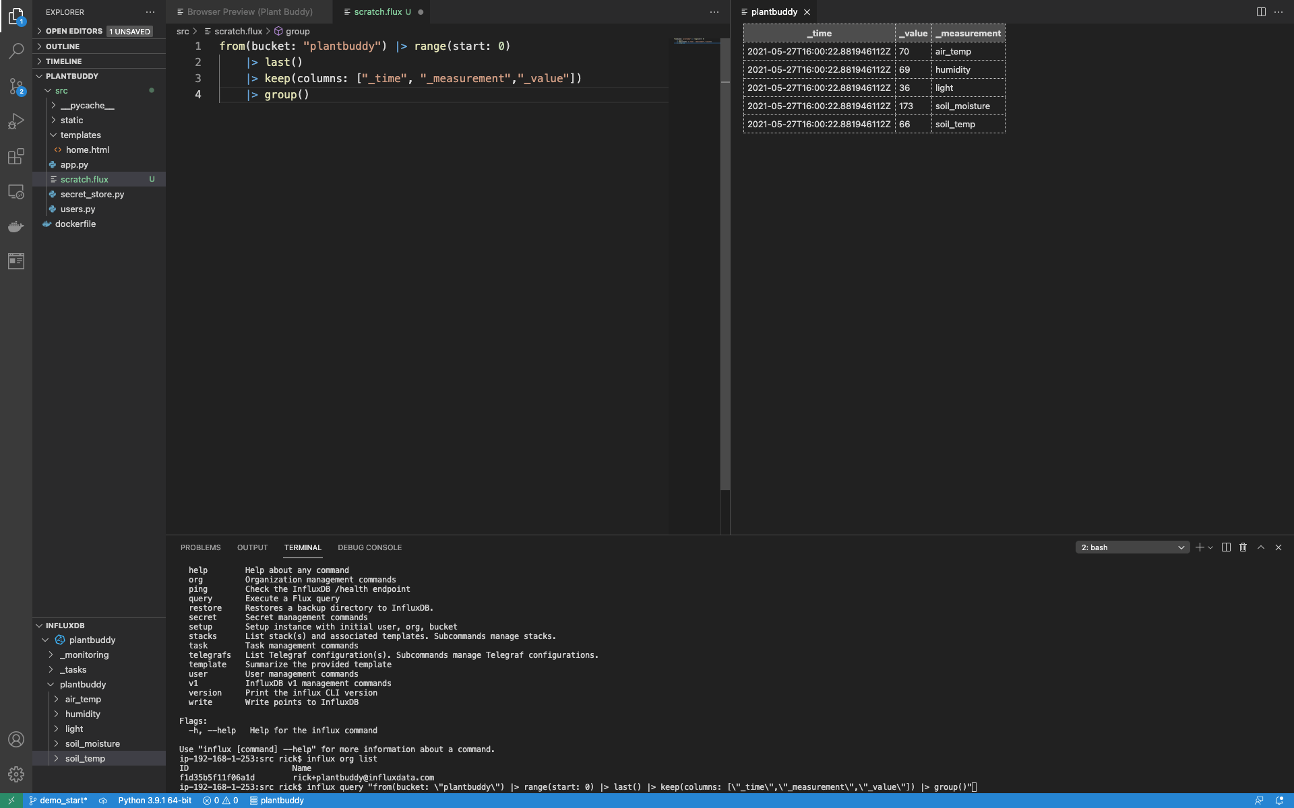Open the Source Control view
The height and width of the screenshot is (808, 1294).
16,86
